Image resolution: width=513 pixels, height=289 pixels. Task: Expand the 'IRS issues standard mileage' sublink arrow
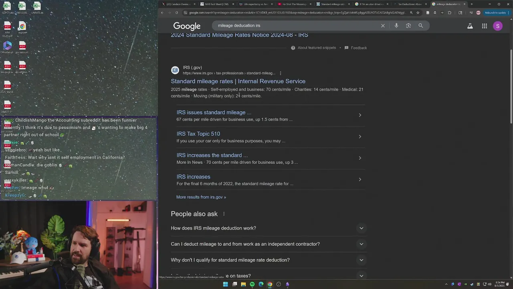[x=360, y=115]
